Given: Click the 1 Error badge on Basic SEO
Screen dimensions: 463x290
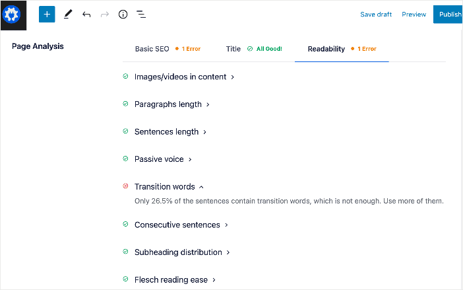Looking at the screenshot, I should coord(188,49).
